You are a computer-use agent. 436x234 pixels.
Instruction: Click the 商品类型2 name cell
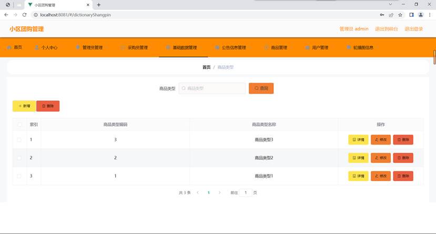264,158
